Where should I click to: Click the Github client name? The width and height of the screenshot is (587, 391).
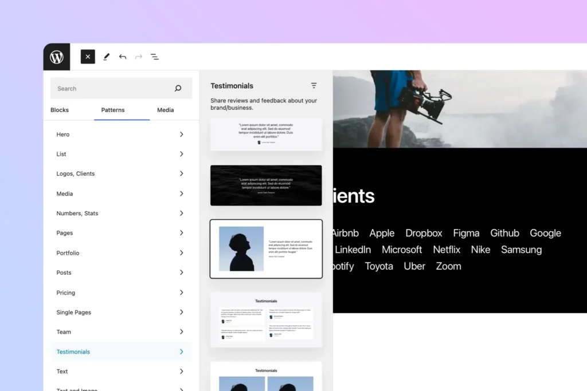tap(504, 233)
